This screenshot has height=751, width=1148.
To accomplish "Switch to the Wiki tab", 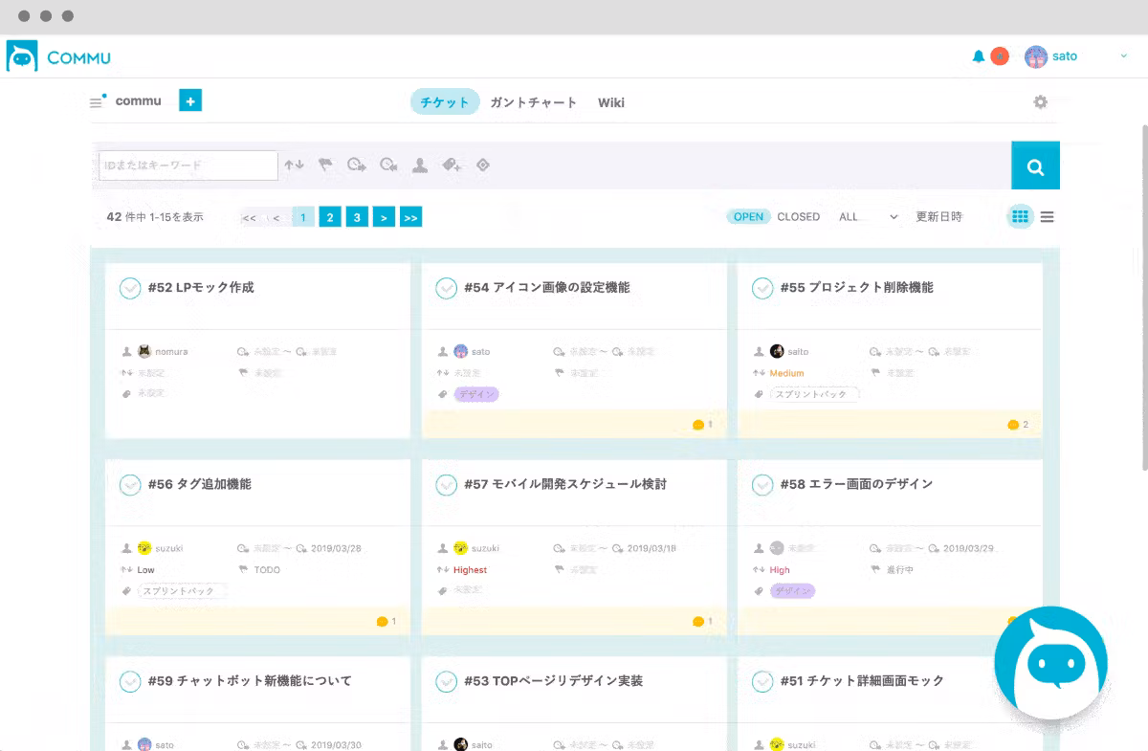I will coord(611,102).
